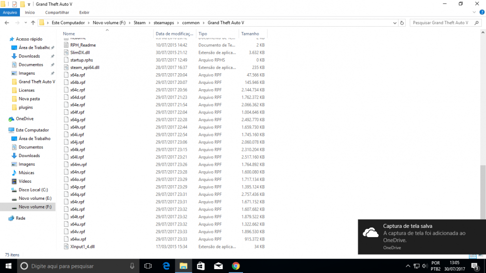Switch to the Início ribbon tab

tap(30, 13)
